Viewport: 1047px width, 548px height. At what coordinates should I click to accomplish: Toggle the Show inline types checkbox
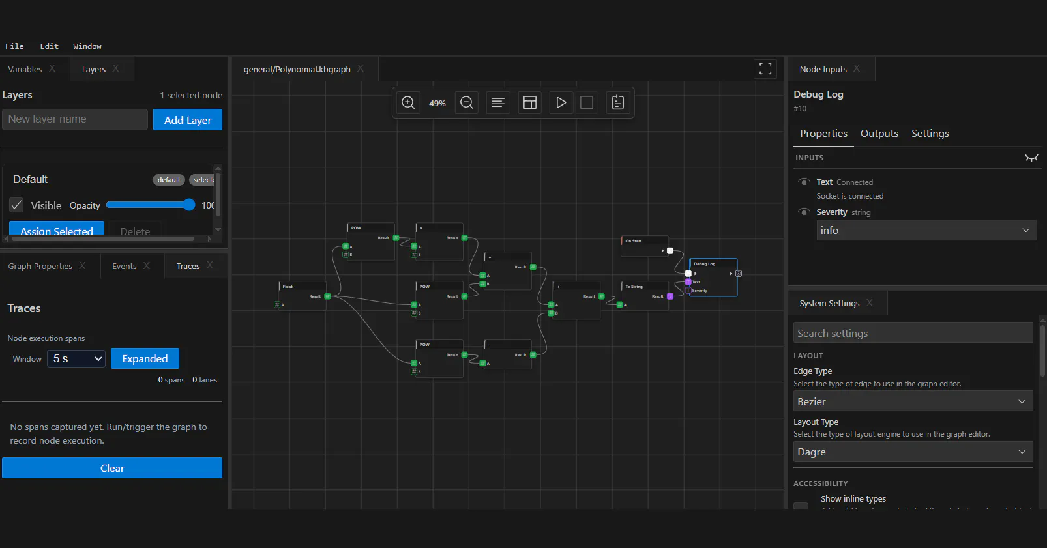click(801, 506)
